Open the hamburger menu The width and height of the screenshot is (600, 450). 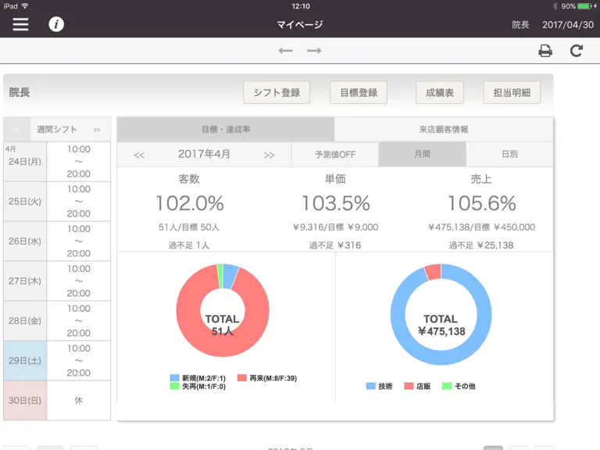20,24
